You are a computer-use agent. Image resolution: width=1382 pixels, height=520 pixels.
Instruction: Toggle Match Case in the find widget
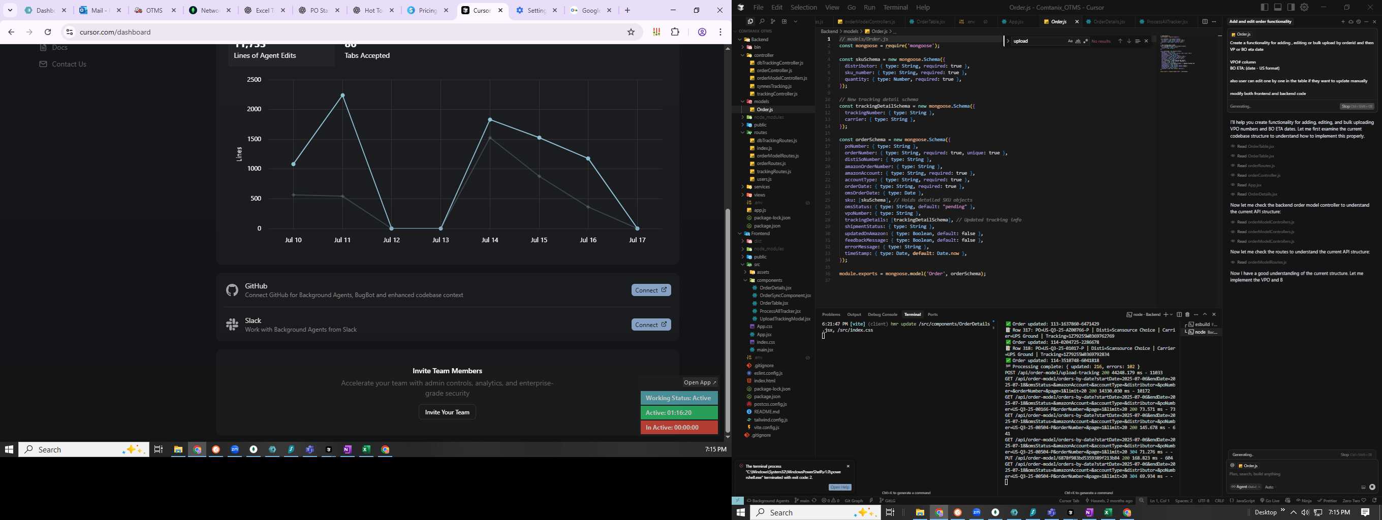click(x=1071, y=41)
